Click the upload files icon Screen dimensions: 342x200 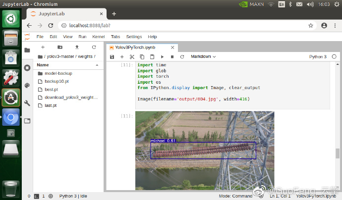click(x=77, y=47)
